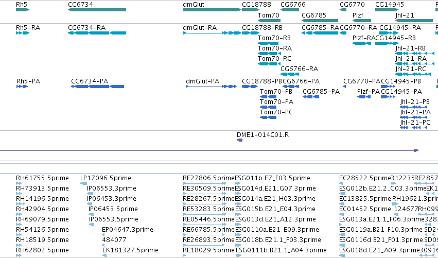Viewport: 438px width, 258px height.
Task: Select the Tom70 gene label
Action: [269, 15]
